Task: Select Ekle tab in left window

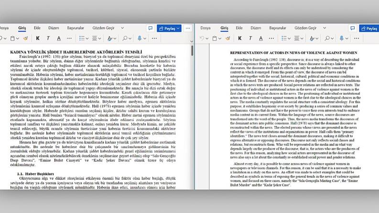Action: [x=37, y=28]
